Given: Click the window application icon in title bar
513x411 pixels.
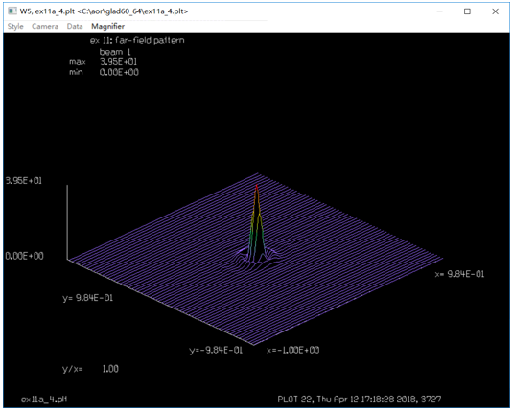Looking at the screenshot, I should point(12,11).
